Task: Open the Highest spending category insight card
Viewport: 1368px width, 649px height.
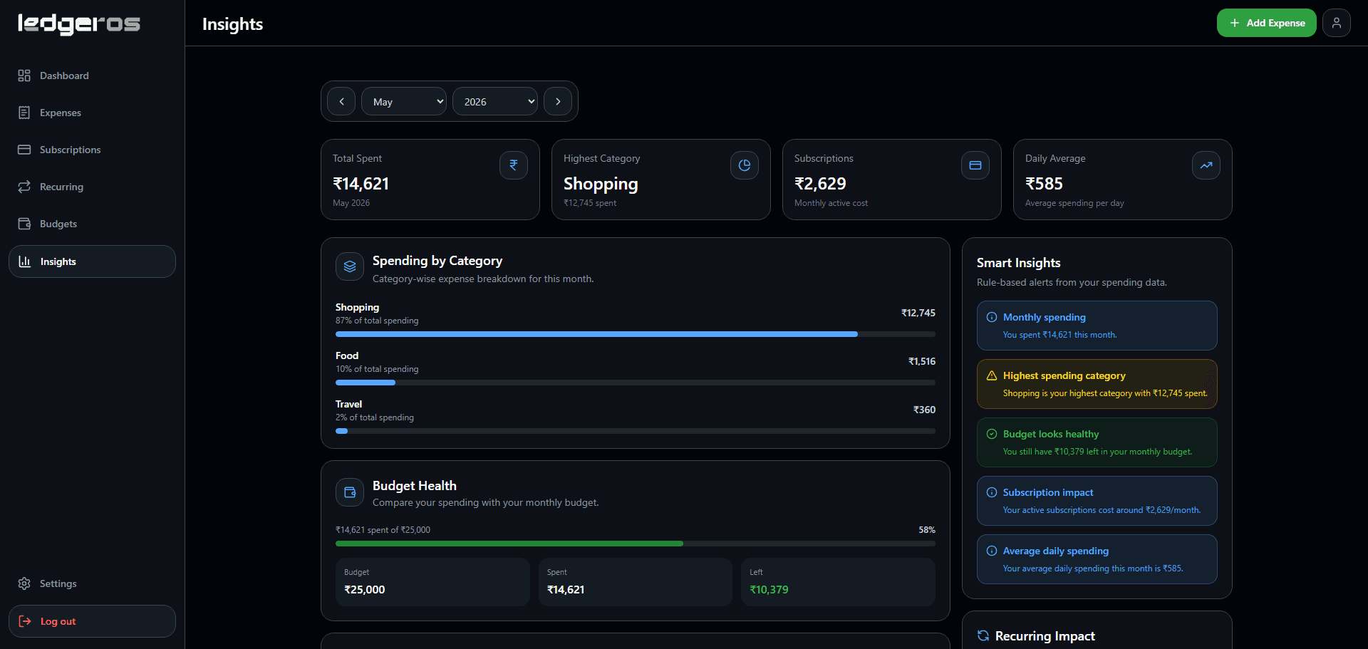Action: (x=1097, y=384)
